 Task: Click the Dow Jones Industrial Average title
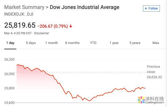[x=84, y=7]
